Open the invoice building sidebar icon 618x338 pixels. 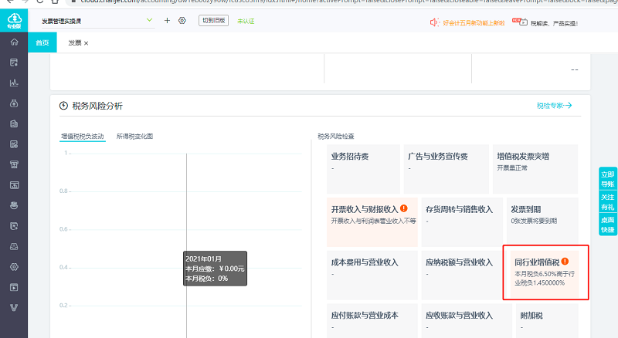(x=14, y=123)
